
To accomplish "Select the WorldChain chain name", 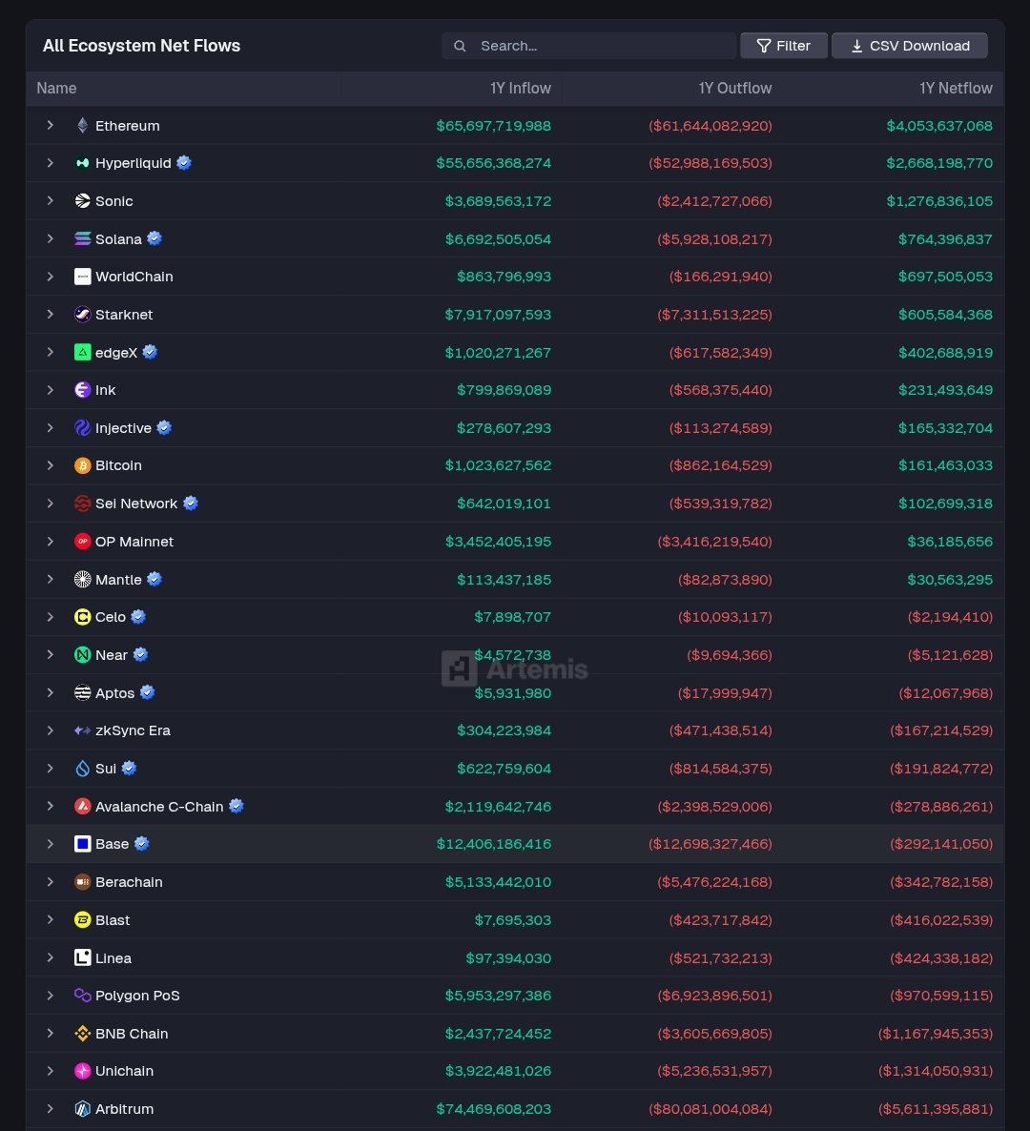I will tap(134, 277).
